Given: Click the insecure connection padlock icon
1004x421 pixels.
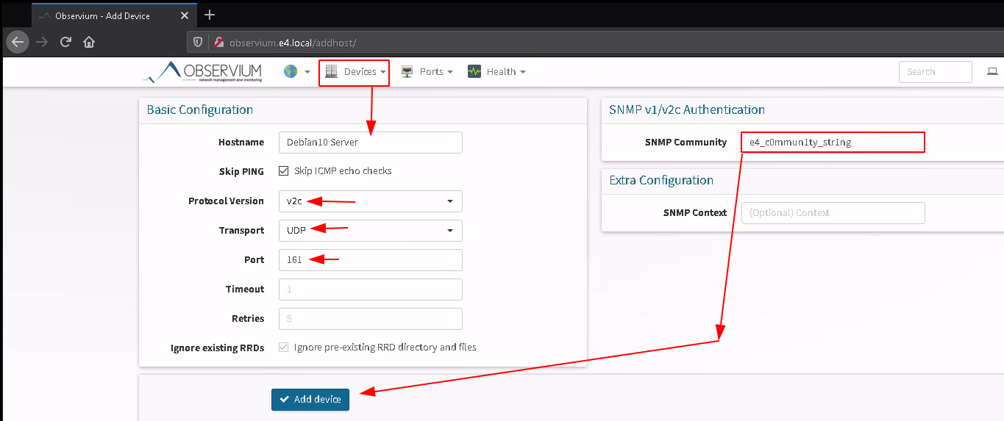Looking at the screenshot, I should (x=218, y=43).
